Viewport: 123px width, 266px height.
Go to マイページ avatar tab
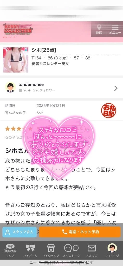[x=112, y=250]
